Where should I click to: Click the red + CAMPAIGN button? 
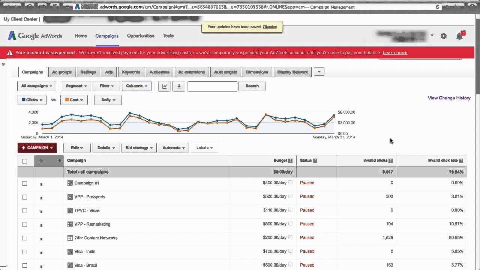37,148
